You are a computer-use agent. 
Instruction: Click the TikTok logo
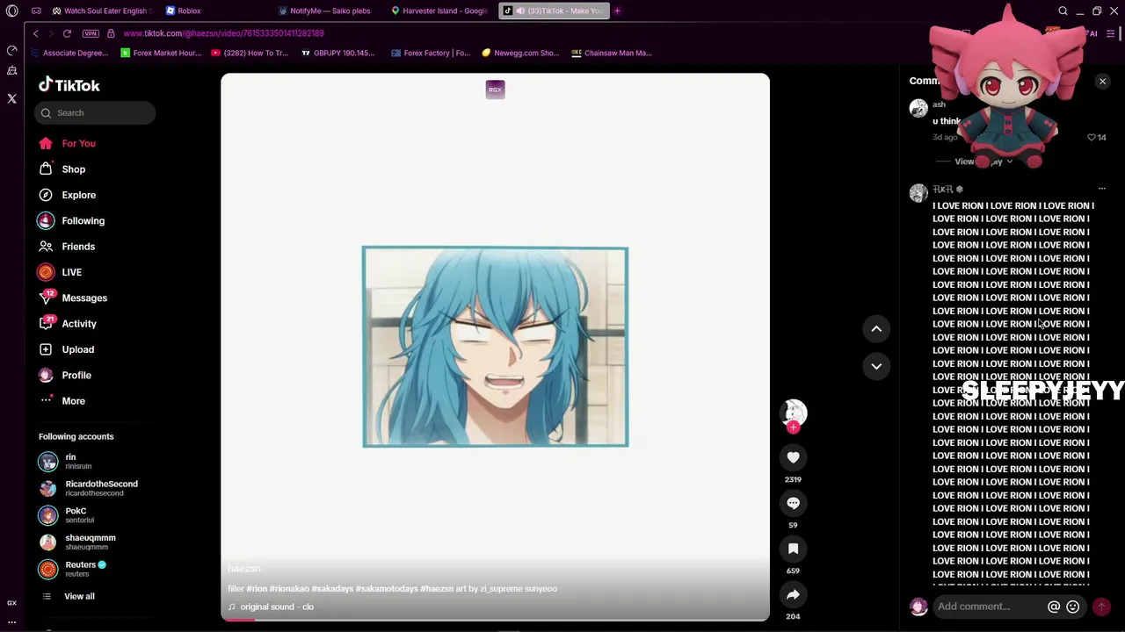click(69, 85)
